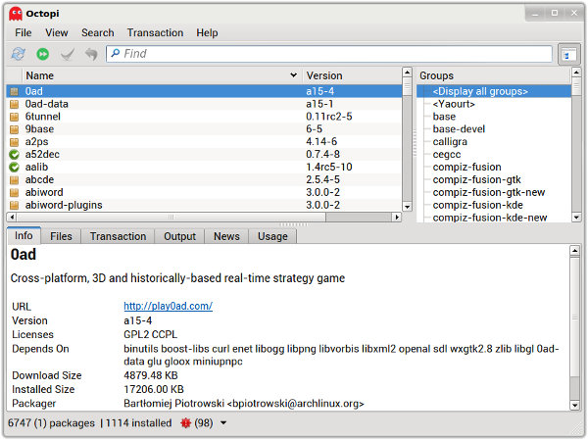Image resolution: width=588 pixels, height=440 pixels.
Task: Click the package icon next to 9base
Action: [x=15, y=129]
